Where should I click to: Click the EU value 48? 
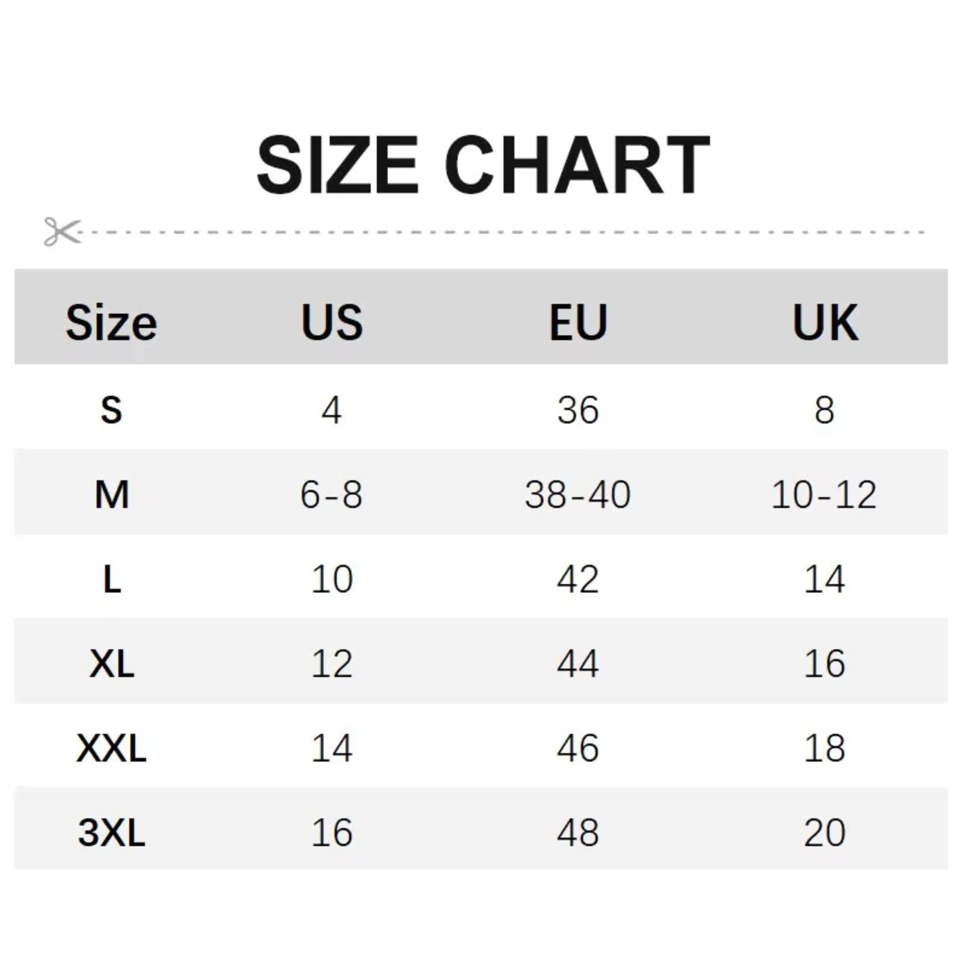point(577,832)
